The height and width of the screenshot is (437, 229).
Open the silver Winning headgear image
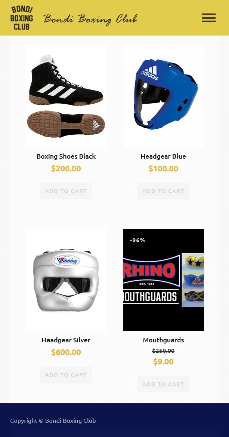66,280
